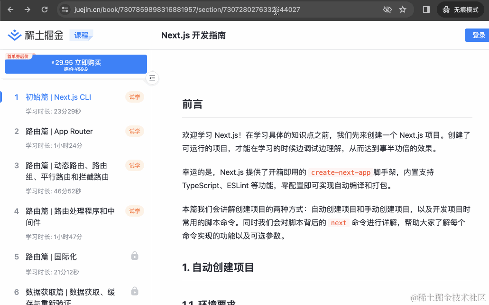Image resolution: width=489 pixels, height=305 pixels.
Task: Collapse the chapter sidebar with toggle icon
Action: pyautogui.click(x=152, y=78)
